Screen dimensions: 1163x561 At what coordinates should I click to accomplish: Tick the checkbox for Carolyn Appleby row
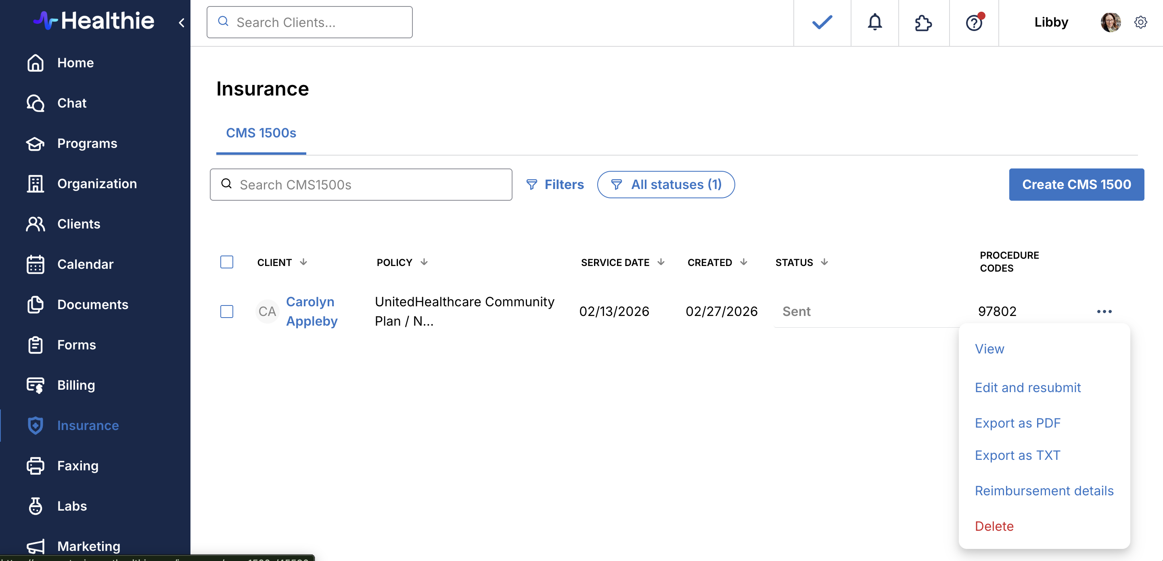point(227,311)
